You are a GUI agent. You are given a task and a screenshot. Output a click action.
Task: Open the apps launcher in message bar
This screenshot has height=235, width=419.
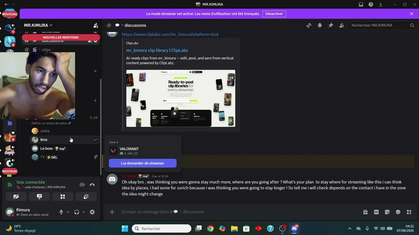pos(409,212)
